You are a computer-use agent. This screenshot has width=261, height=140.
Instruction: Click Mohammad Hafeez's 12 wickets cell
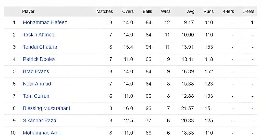167,22
